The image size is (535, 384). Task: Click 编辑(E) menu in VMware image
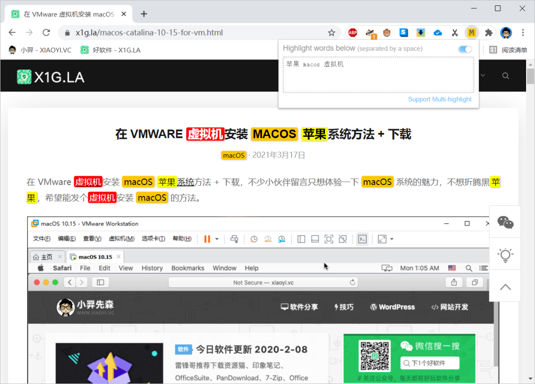66,239
